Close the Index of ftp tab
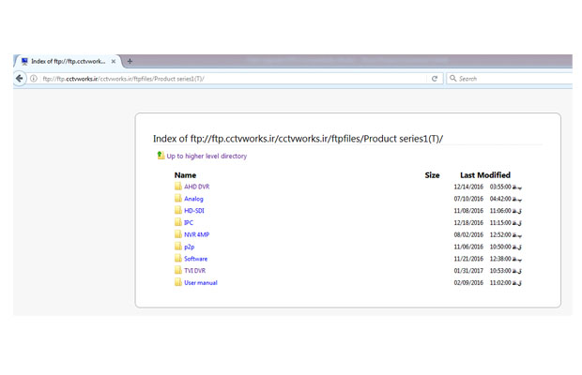582x375 pixels. pyautogui.click(x=114, y=61)
